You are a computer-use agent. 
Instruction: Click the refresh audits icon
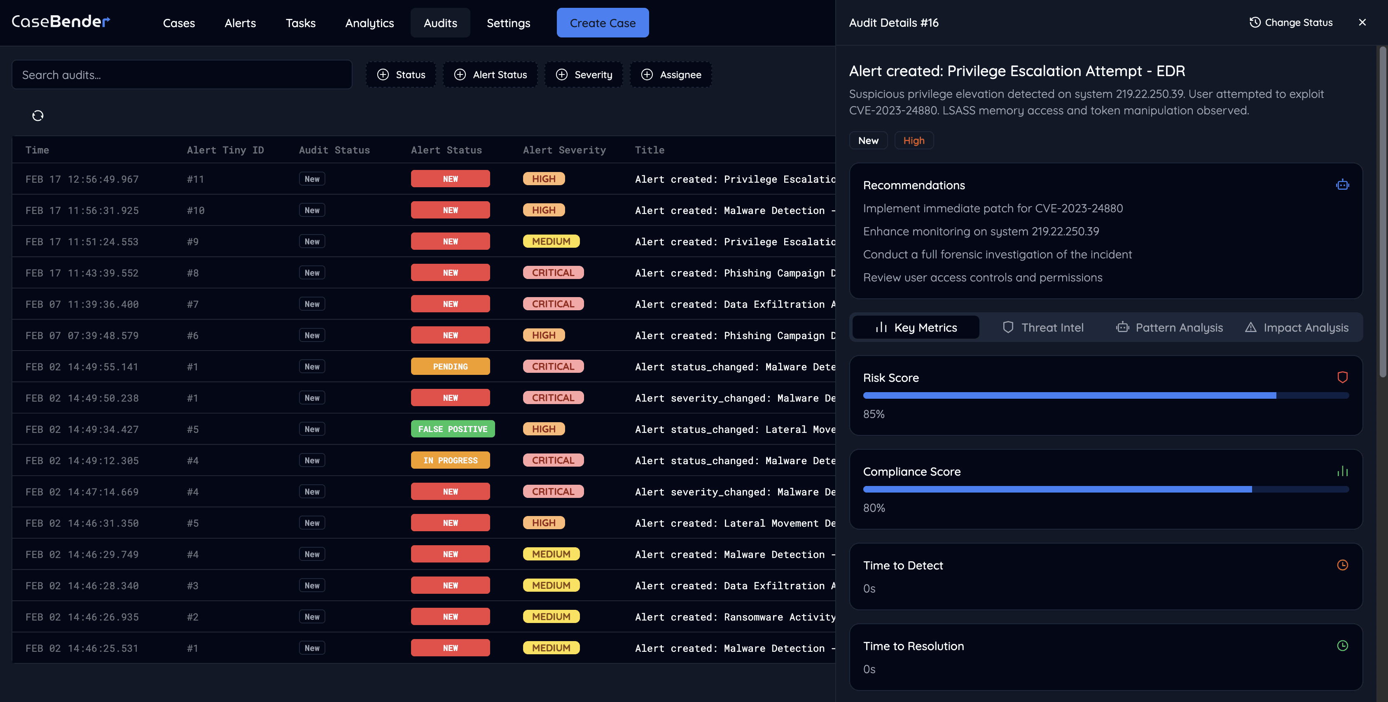pos(38,116)
